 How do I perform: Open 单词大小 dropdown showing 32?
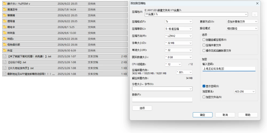click(178, 50)
